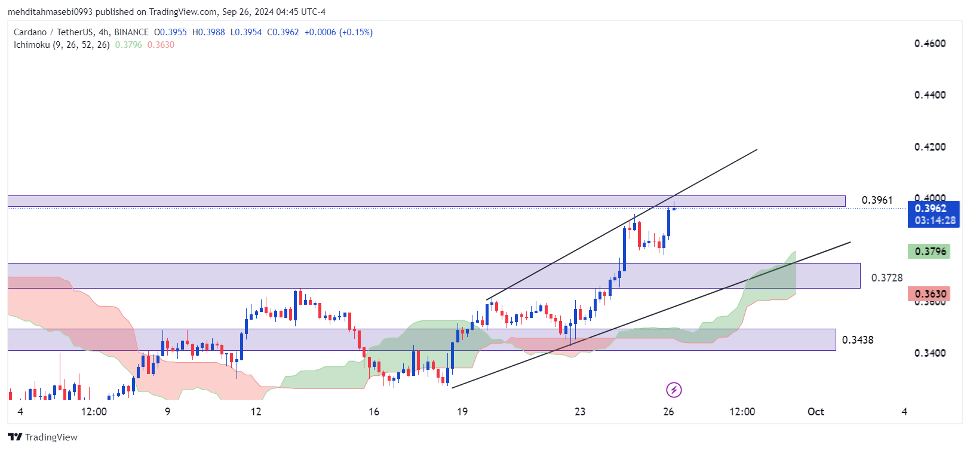Screen dimensions: 970x450
Task: Click the 0.4200 price axis level
Action: tap(930, 147)
